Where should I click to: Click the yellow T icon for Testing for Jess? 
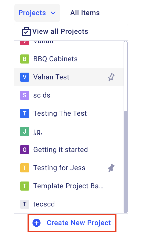(25, 168)
